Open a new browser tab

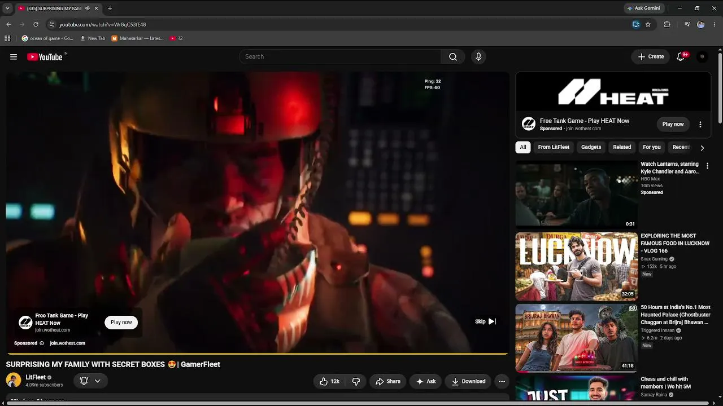point(110,8)
